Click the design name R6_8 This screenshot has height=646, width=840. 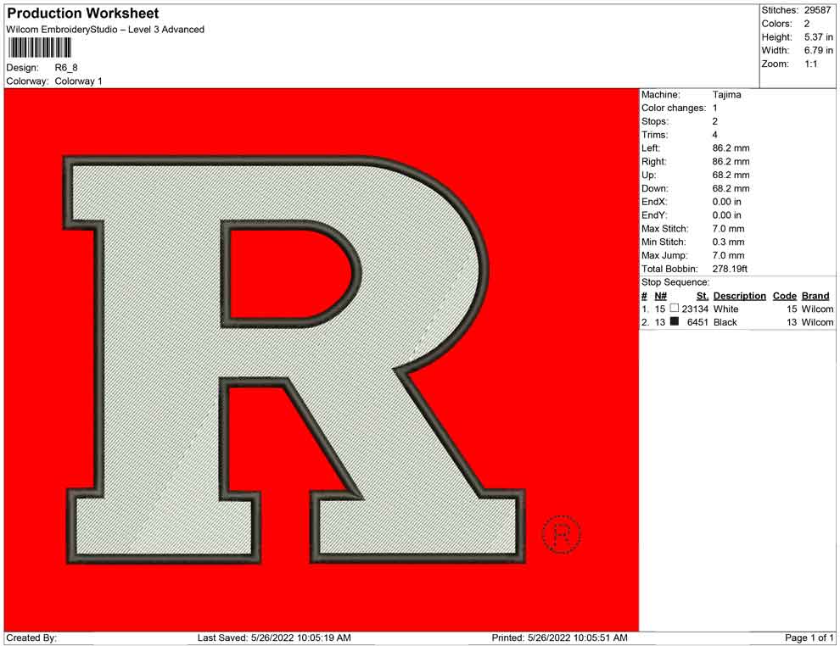(x=66, y=68)
